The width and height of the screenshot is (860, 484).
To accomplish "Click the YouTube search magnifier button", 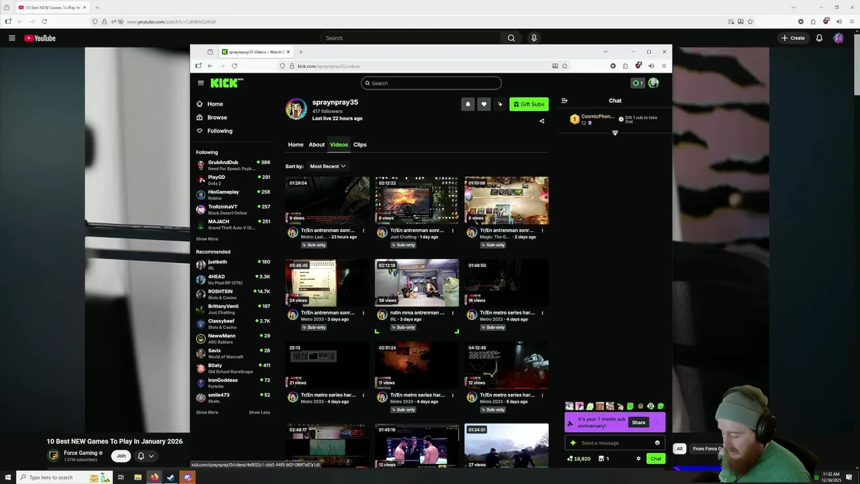I will pos(511,38).
